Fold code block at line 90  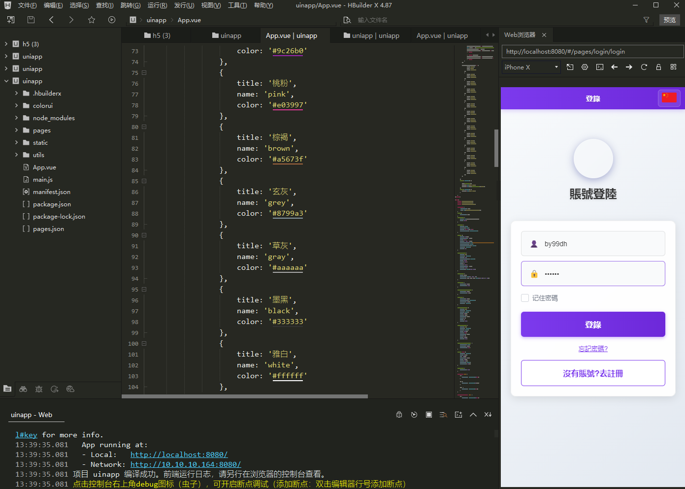[144, 235]
